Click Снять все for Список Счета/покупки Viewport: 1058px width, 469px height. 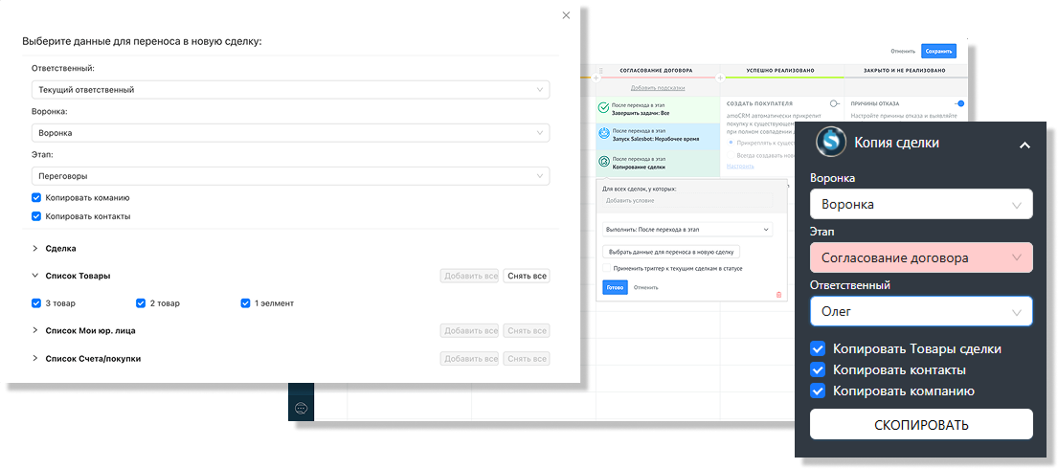click(527, 358)
